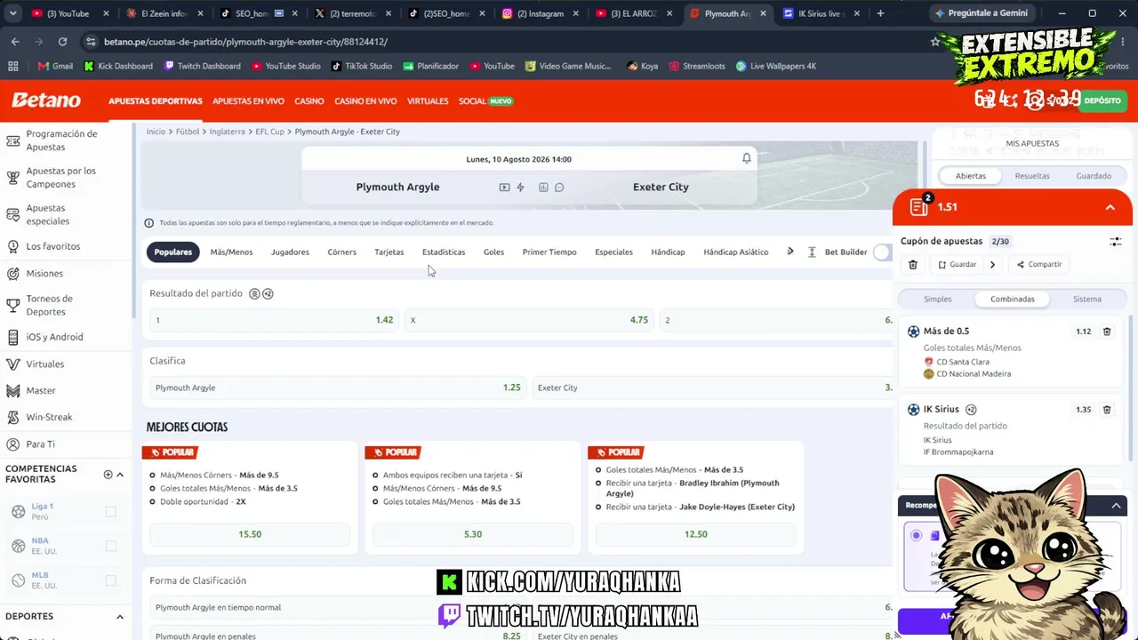1138x640 pixels.
Task: Click the Guardar coupon button
Action: (x=957, y=265)
